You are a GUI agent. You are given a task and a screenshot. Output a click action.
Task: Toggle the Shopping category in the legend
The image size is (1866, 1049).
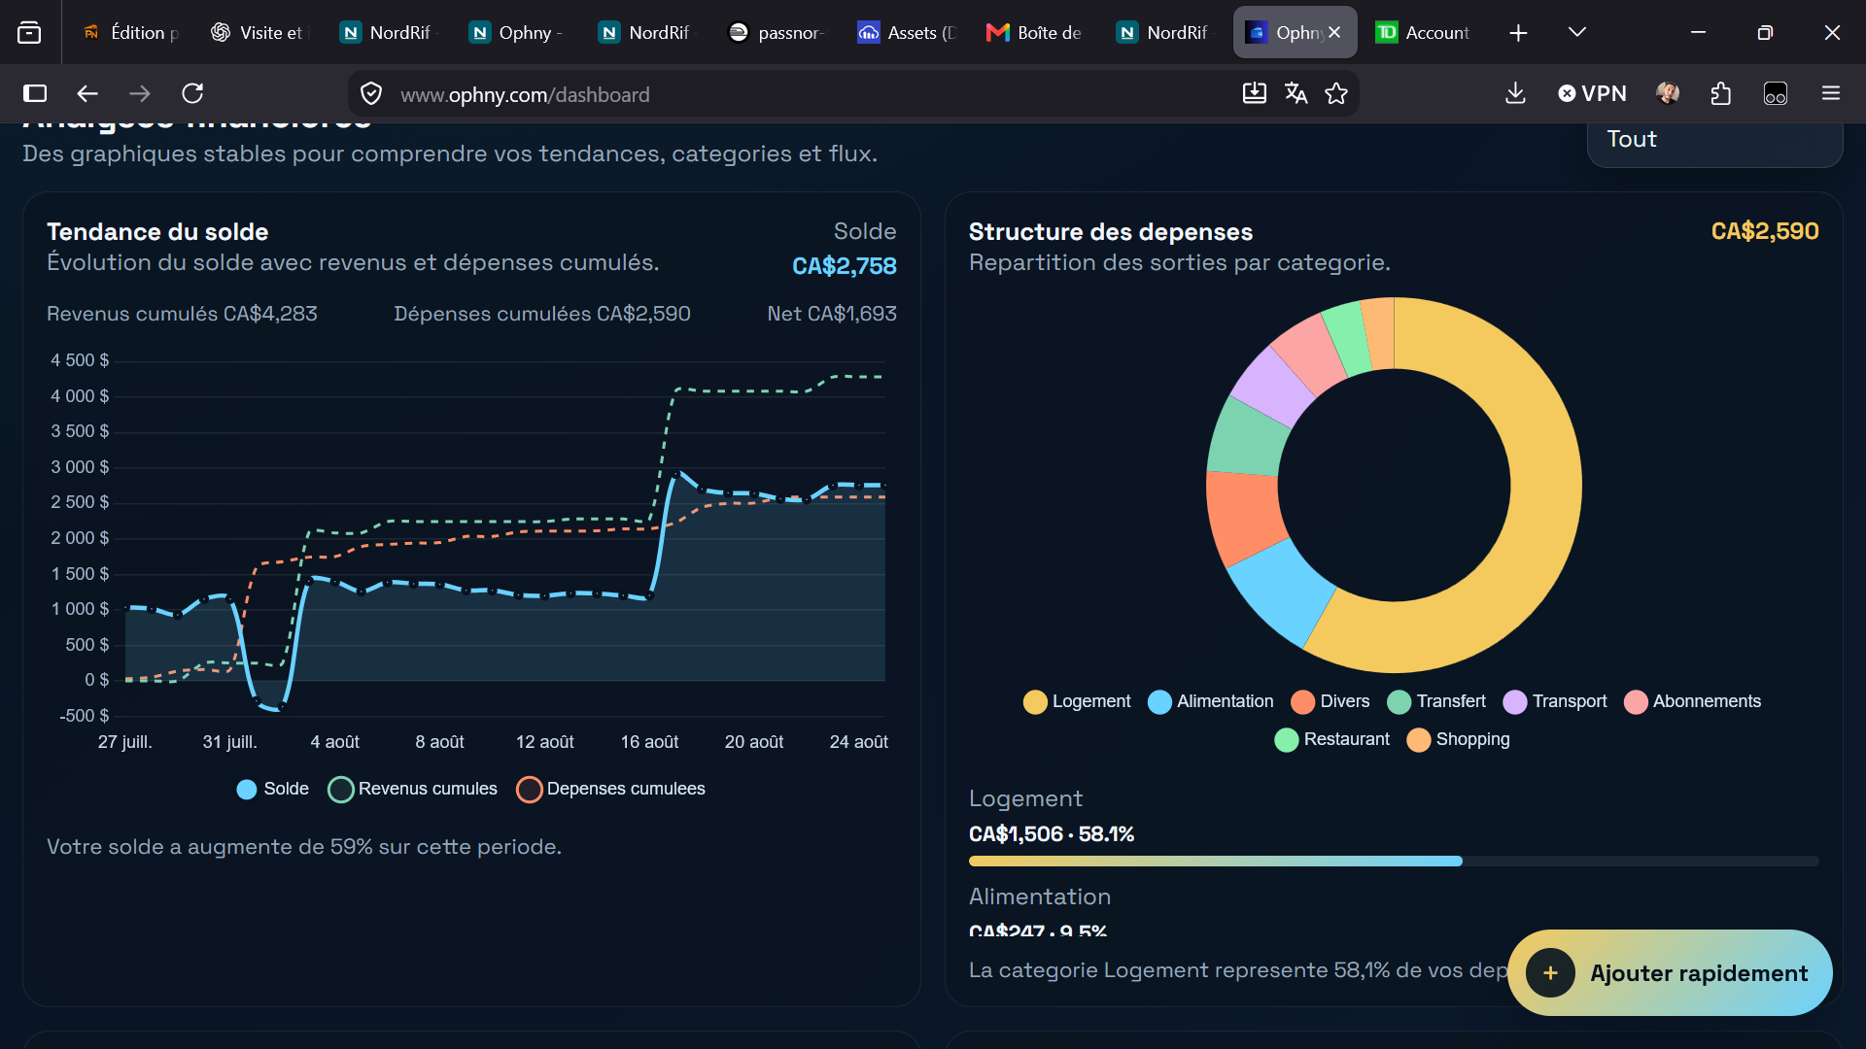(1458, 739)
